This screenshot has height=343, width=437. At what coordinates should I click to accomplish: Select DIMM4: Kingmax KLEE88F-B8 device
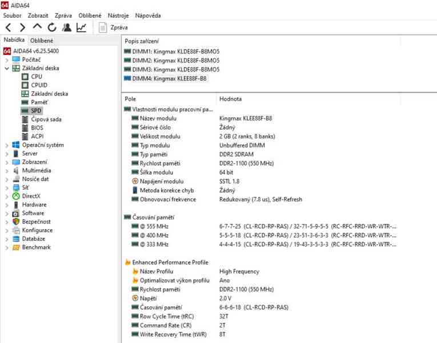point(166,79)
